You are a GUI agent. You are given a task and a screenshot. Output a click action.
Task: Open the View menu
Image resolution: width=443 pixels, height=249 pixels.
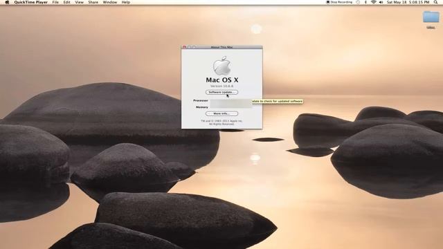(x=79, y=2)
